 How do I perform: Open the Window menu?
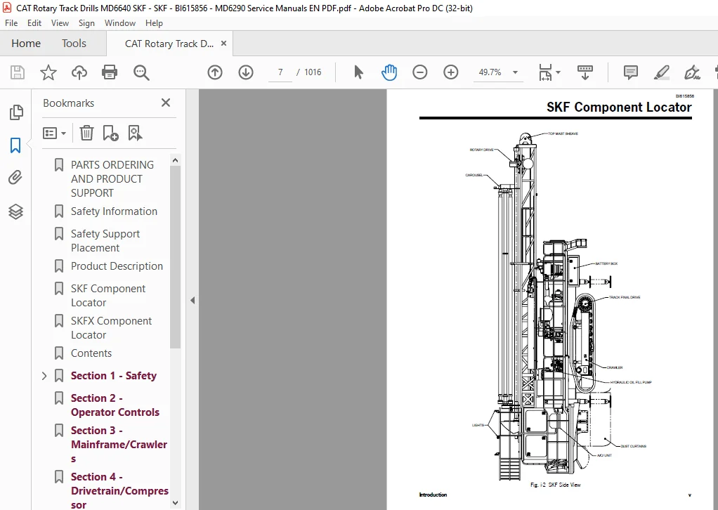pyautogui.click(x=120, y=23)
